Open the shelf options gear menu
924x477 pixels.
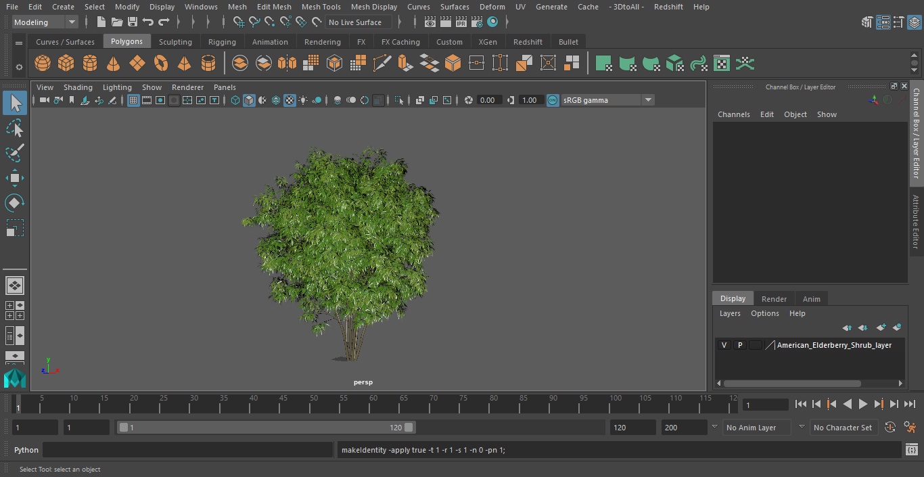(x=19, y=67)
